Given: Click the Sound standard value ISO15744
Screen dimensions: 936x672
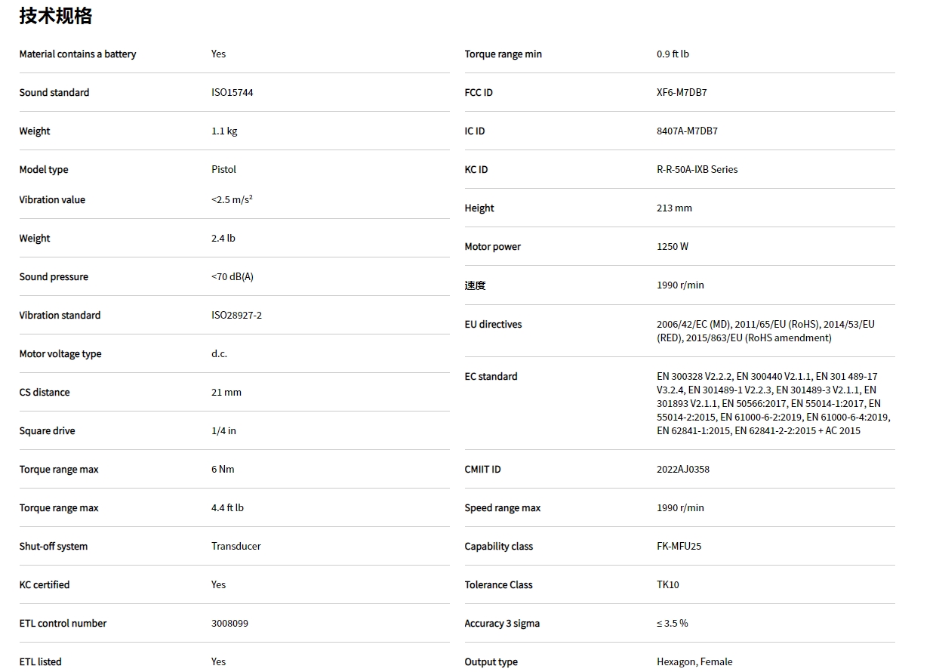Looking at the screenshot, I should coord(232,93).
